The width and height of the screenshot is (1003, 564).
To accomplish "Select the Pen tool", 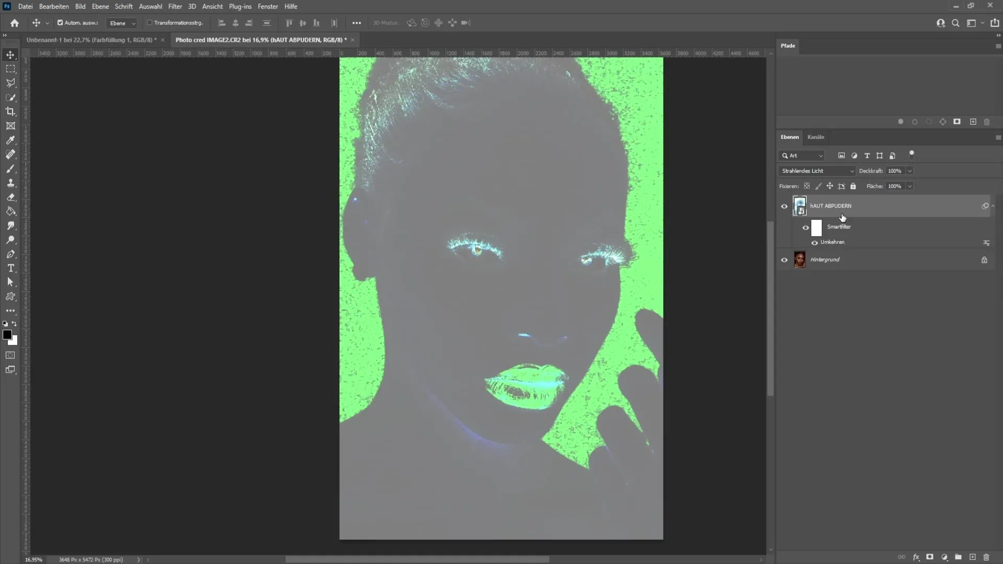I will tap(10, 254).
